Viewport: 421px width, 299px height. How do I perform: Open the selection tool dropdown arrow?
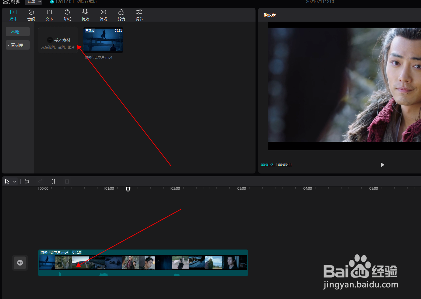15,182
